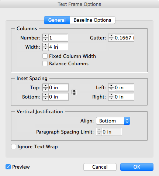Increase Top inset with the up arrow
The image size is (159, 176).
point(45,86)
